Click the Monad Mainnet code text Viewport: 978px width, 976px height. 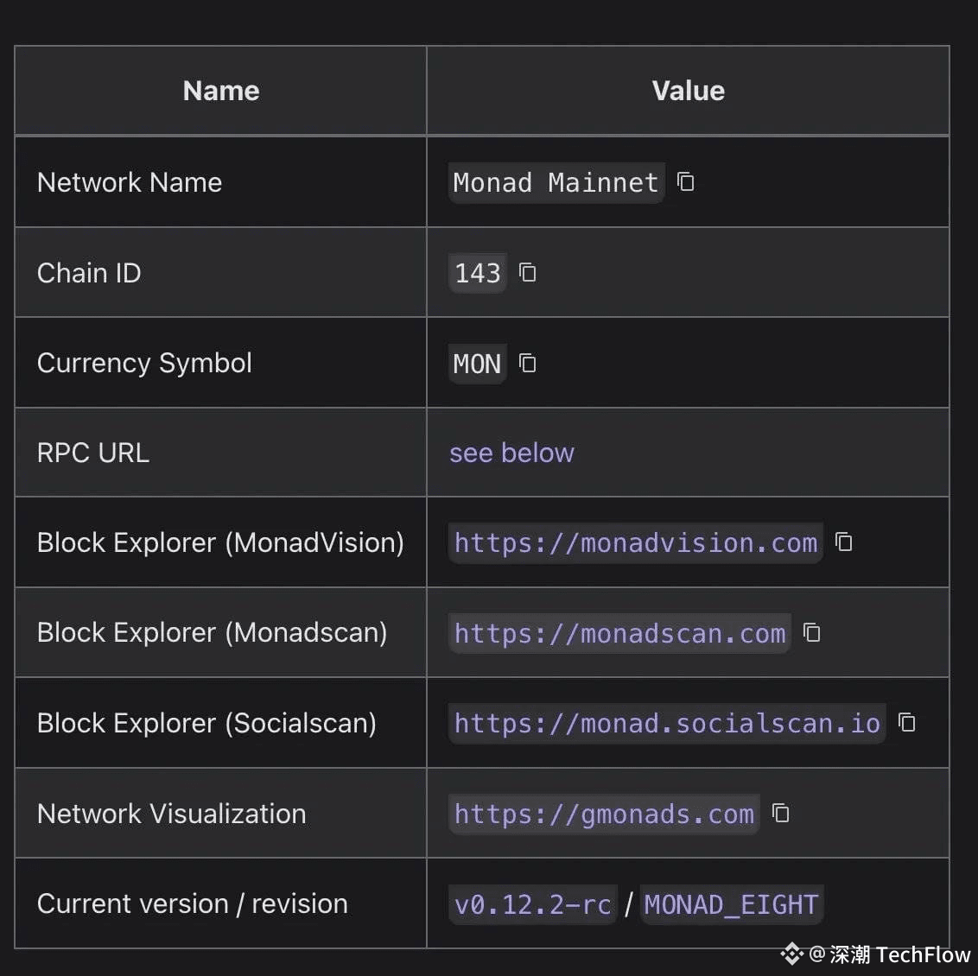click(x=556, y=183)
